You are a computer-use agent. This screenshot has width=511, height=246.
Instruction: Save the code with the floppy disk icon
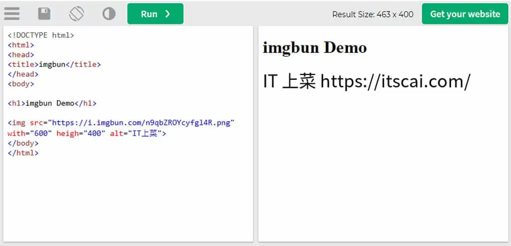(x=44, y=13)
